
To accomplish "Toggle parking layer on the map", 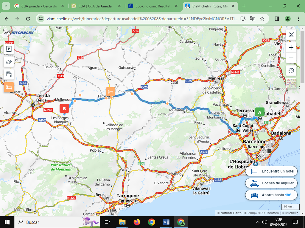I will coord(9,49).
